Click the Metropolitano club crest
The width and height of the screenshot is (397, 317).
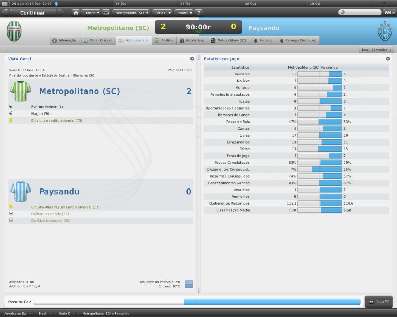[x=14, y=31]
